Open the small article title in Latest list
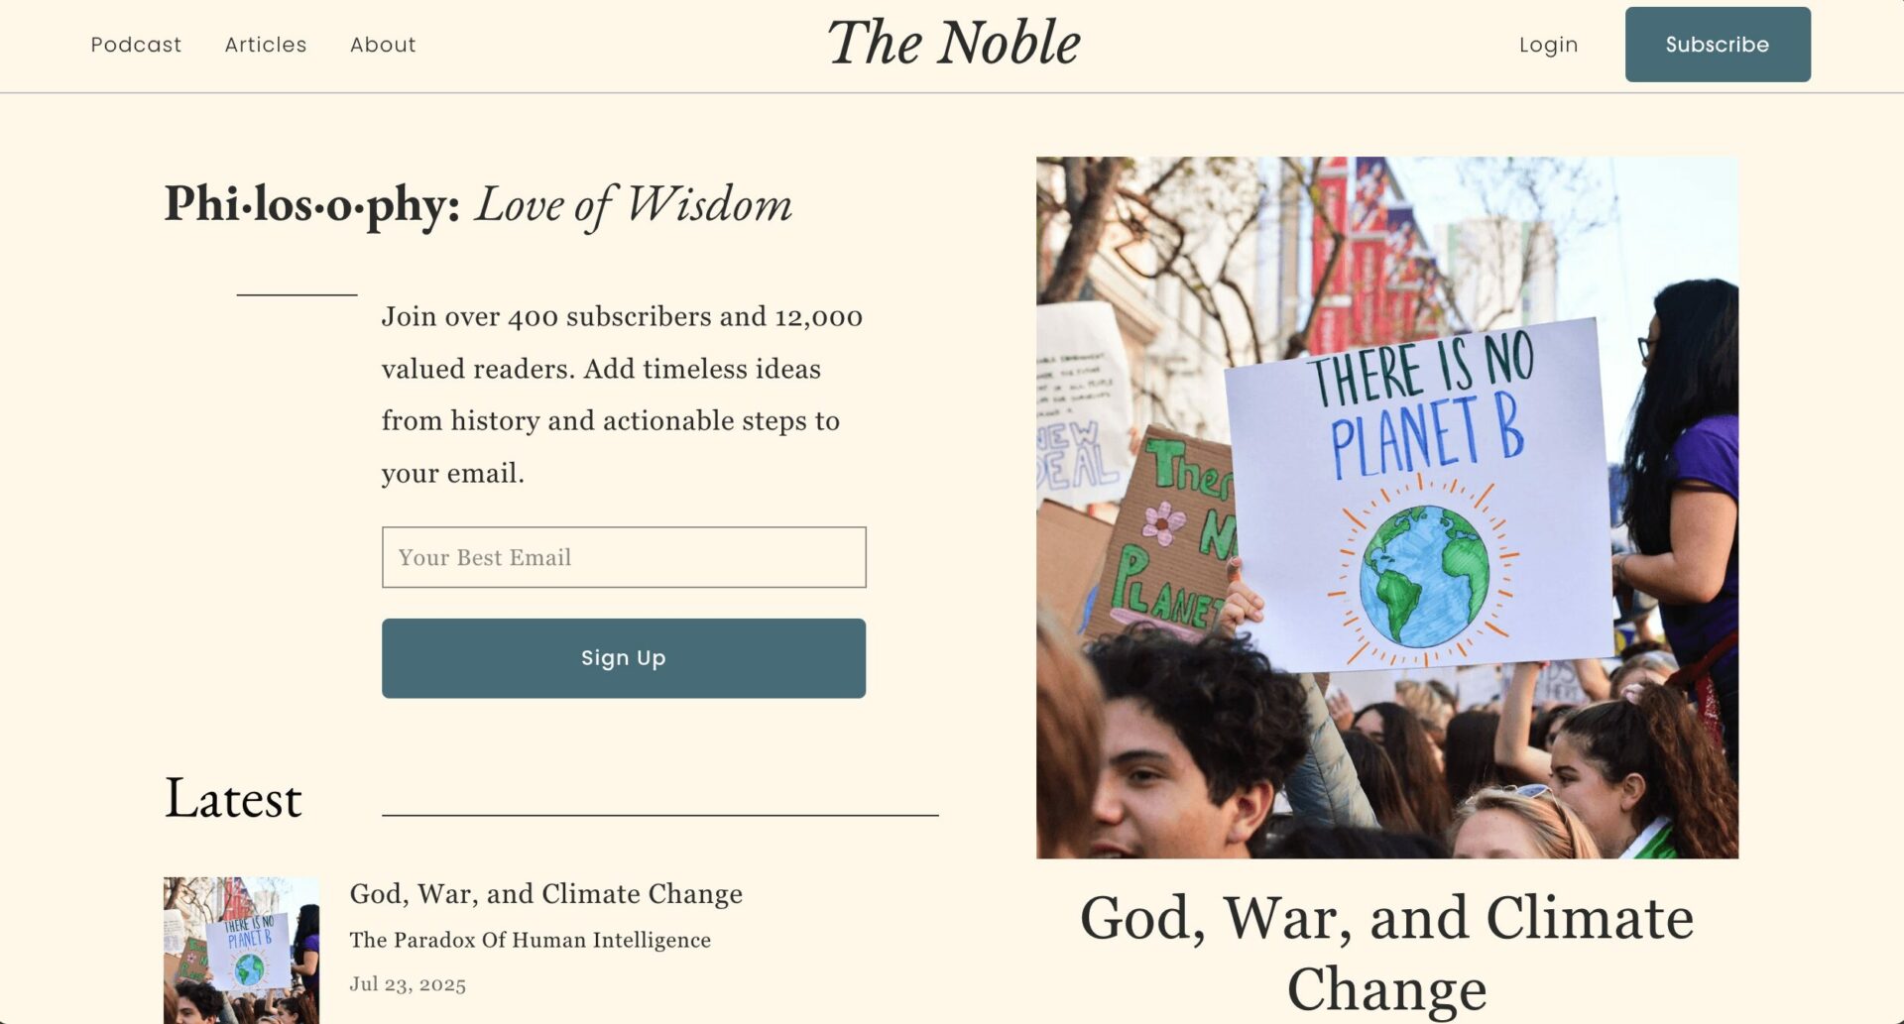The height and width of the screenshot is (1024, 1904). [x=545, y=894]
